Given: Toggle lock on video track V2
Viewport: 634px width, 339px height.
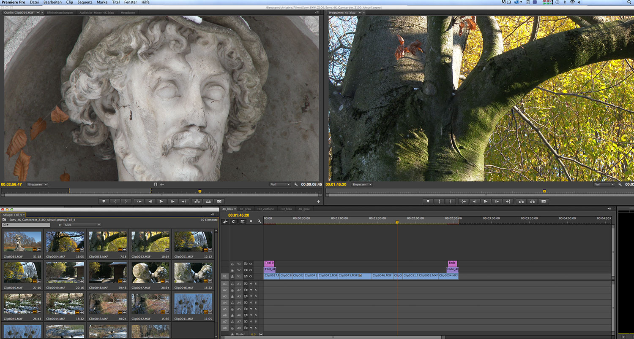Looking at the screenshot, I should point(232,270).
